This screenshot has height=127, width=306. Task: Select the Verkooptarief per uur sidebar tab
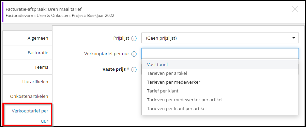27,115
